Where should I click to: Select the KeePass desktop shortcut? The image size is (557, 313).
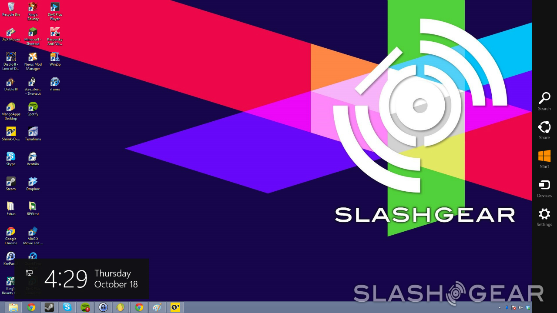10,258
